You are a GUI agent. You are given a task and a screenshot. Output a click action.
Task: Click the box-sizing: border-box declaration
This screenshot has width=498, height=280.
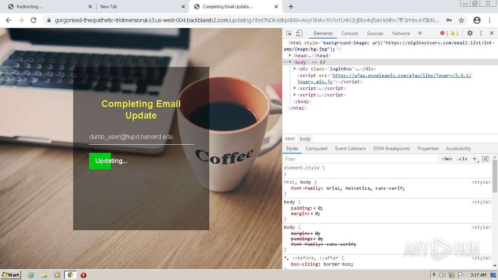click(322, 264)
